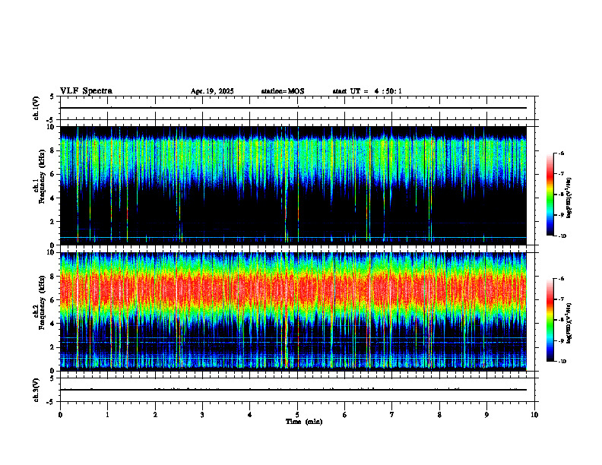Select the "ch.1(V)" voltage axis label
Screen dimensions: 602x465
[x=36, y=108]
